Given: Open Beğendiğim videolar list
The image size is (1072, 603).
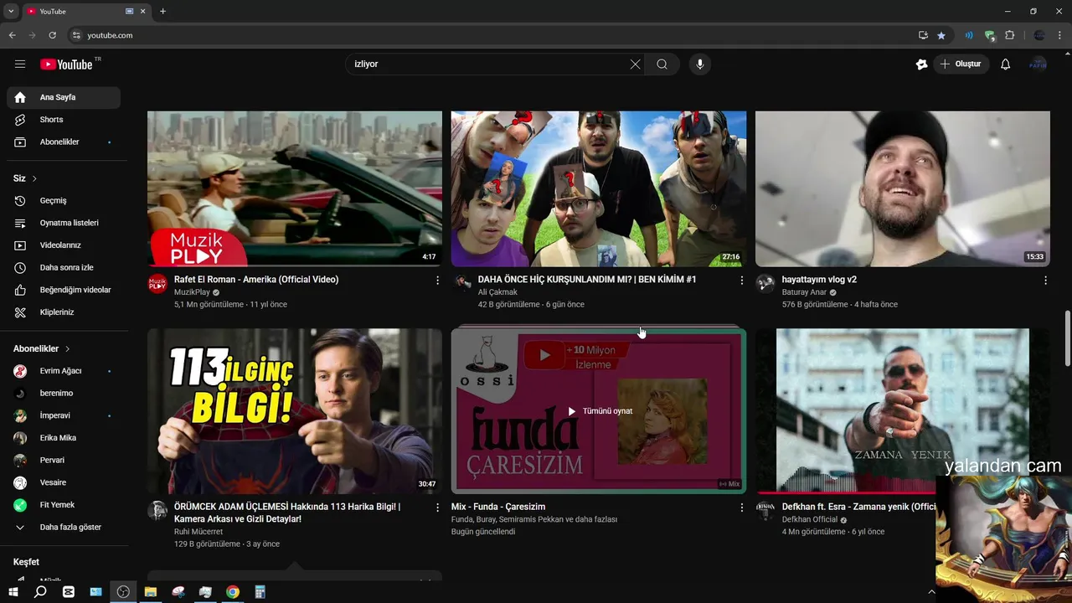Looking at the screenshot, I should coord(64,290).
